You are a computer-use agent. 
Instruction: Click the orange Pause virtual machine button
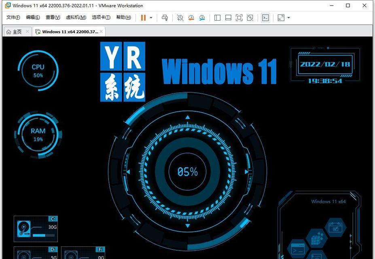(143, 17)
